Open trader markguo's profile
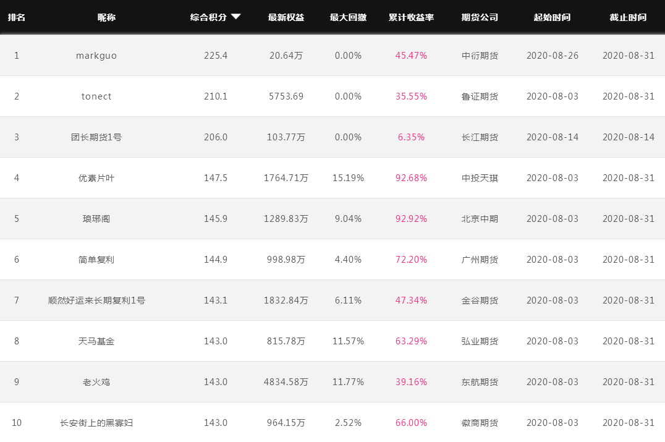 tap(96, 56)
